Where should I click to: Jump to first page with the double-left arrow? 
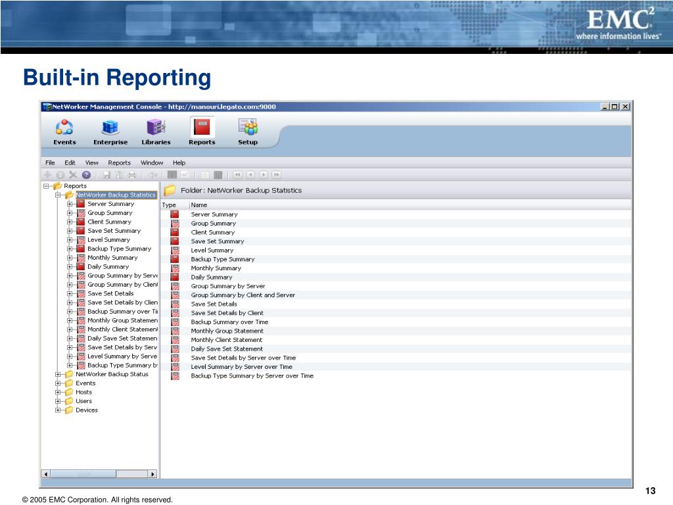[x=237, y=175]
